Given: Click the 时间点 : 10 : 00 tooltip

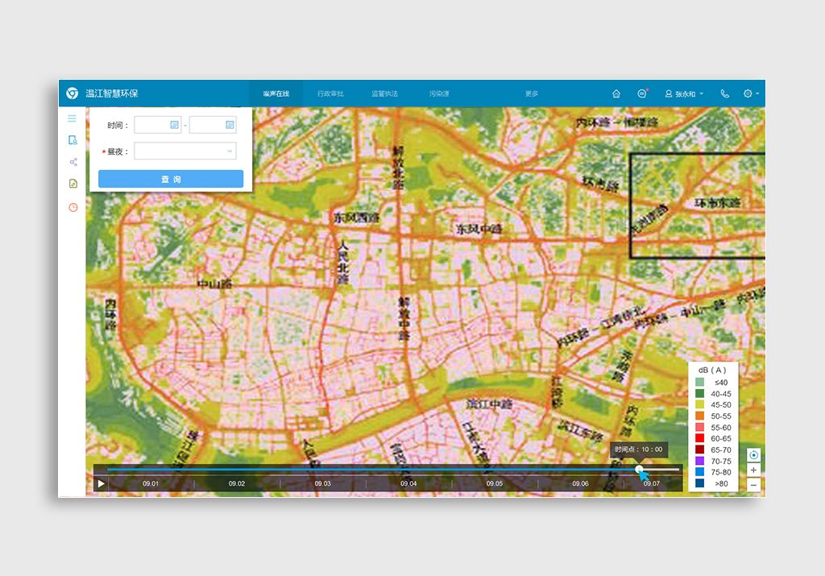Looking at the screenshot, I should [x=639, y=450].
